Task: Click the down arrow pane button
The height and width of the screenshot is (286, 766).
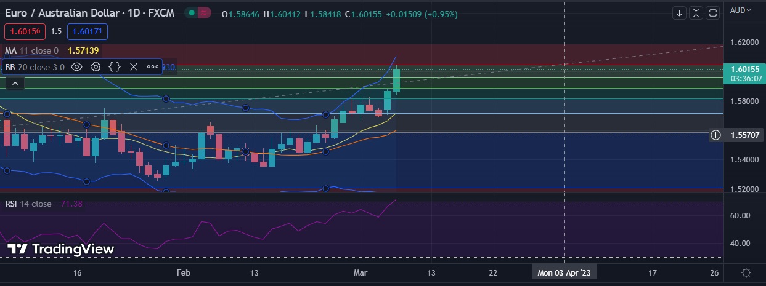Action: click(679, 13)
